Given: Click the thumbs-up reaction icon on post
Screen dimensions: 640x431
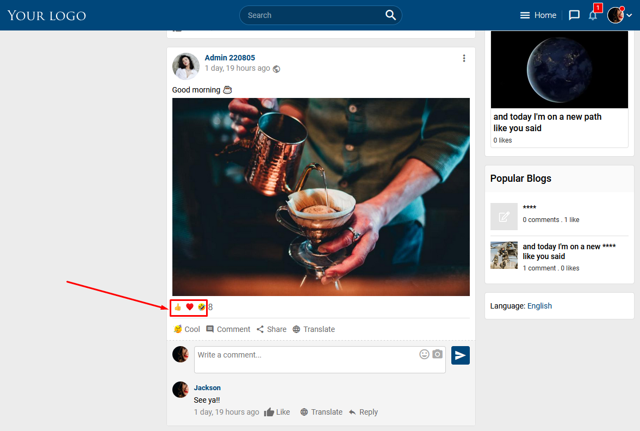Looking at the screenshot, I should (x=178, y=307).
